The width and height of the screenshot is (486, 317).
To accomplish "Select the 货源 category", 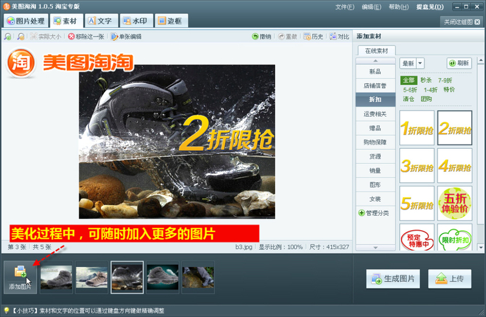I will point(375,157).
